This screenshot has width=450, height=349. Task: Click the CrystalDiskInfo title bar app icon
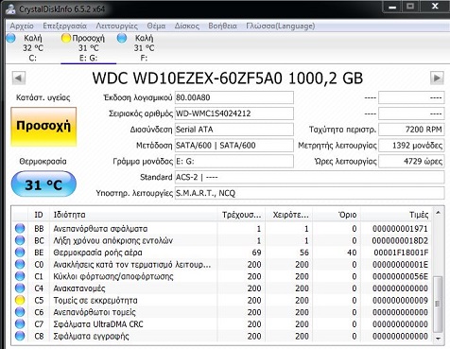[x=10, y=9]
